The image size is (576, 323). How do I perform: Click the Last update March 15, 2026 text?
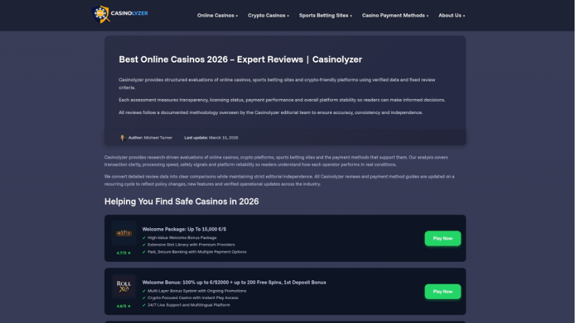click(212, 137)
